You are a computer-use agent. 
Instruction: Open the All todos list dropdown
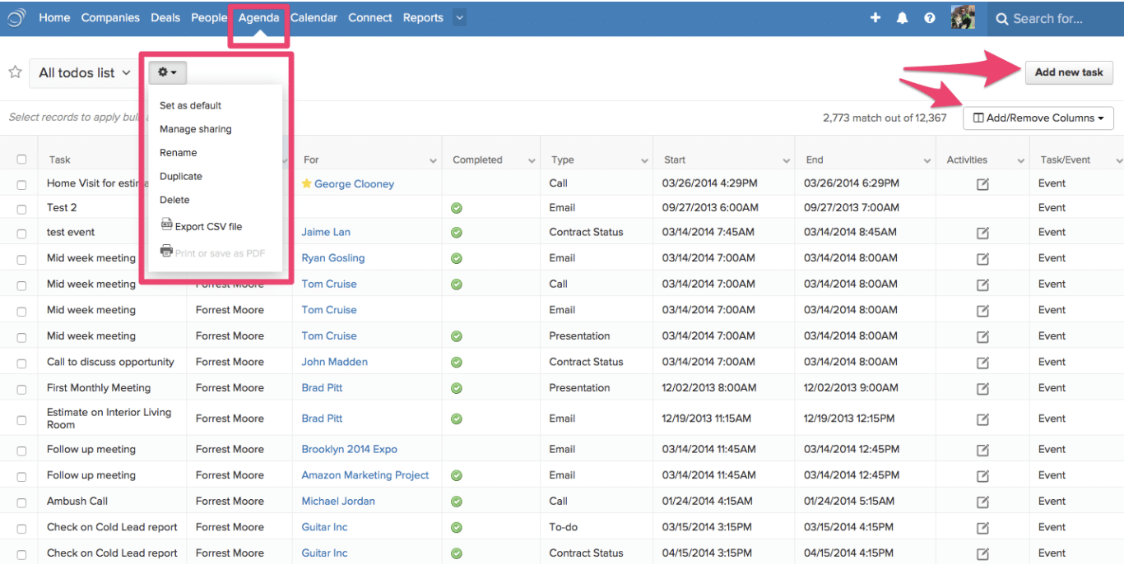pos(82,72)
